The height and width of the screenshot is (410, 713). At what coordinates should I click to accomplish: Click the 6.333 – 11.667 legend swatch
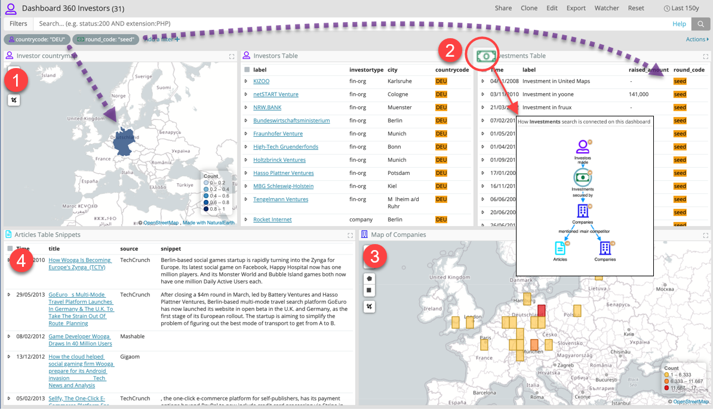point(666,381)
